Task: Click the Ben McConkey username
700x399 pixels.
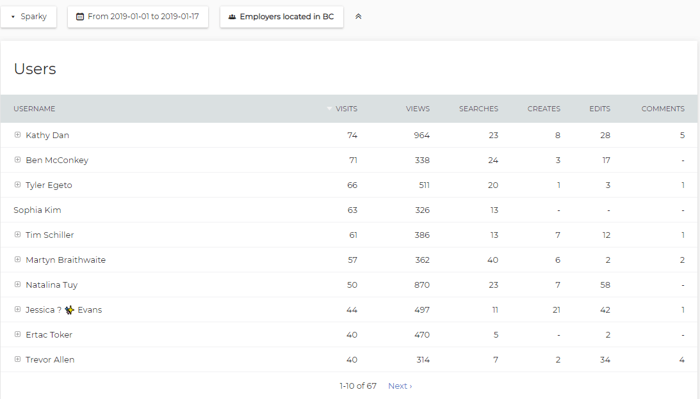Action: (x=57, y=160)
